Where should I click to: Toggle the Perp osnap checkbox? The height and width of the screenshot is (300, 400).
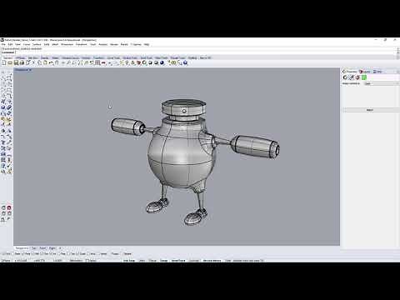(x=62, y=253)
